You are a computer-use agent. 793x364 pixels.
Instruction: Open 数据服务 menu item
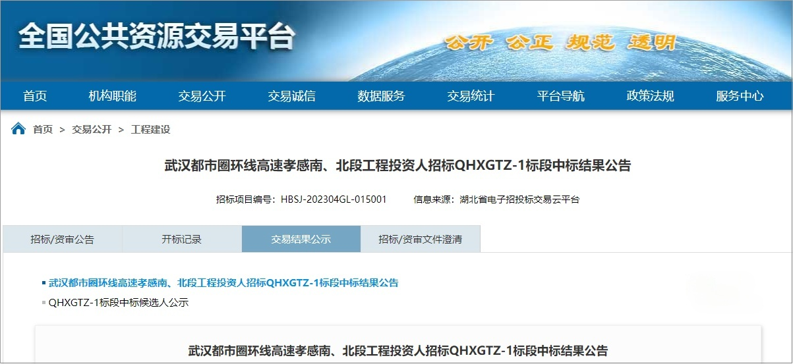381,96
